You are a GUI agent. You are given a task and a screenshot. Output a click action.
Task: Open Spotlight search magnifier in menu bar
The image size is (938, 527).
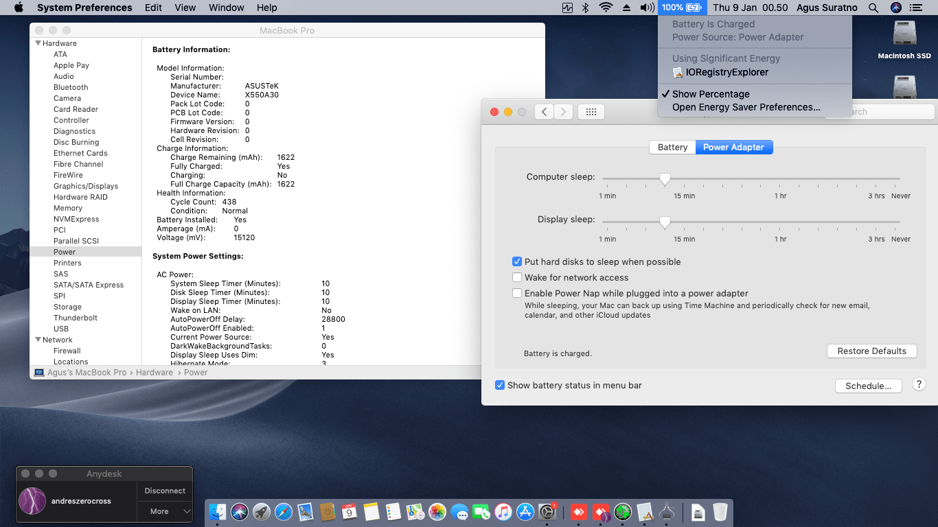click(x=873, y=8)
